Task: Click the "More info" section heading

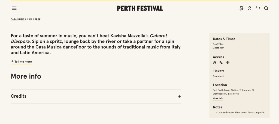Action: (x=26, y=76)
